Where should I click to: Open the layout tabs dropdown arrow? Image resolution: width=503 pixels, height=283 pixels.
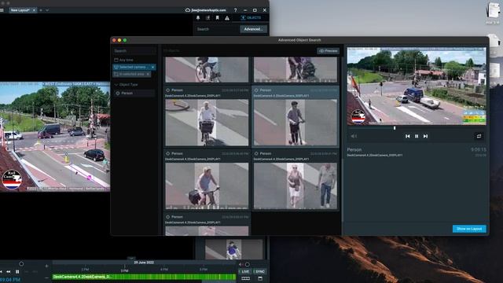(47, 10)
